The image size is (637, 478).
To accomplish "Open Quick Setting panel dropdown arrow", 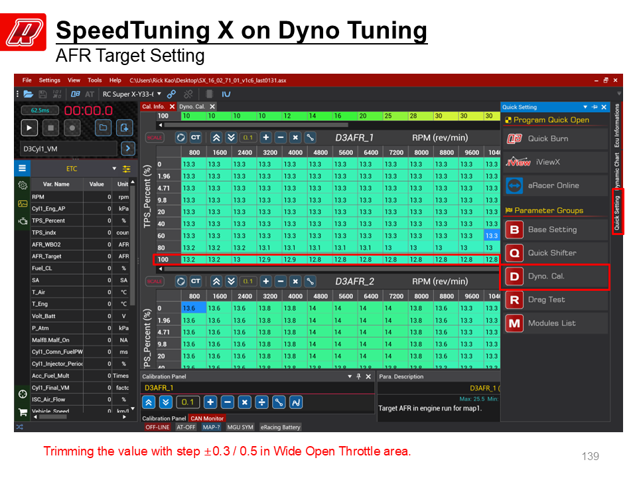I will click(x=585, y=107).
